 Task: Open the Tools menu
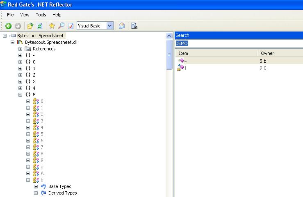(41, 15)
